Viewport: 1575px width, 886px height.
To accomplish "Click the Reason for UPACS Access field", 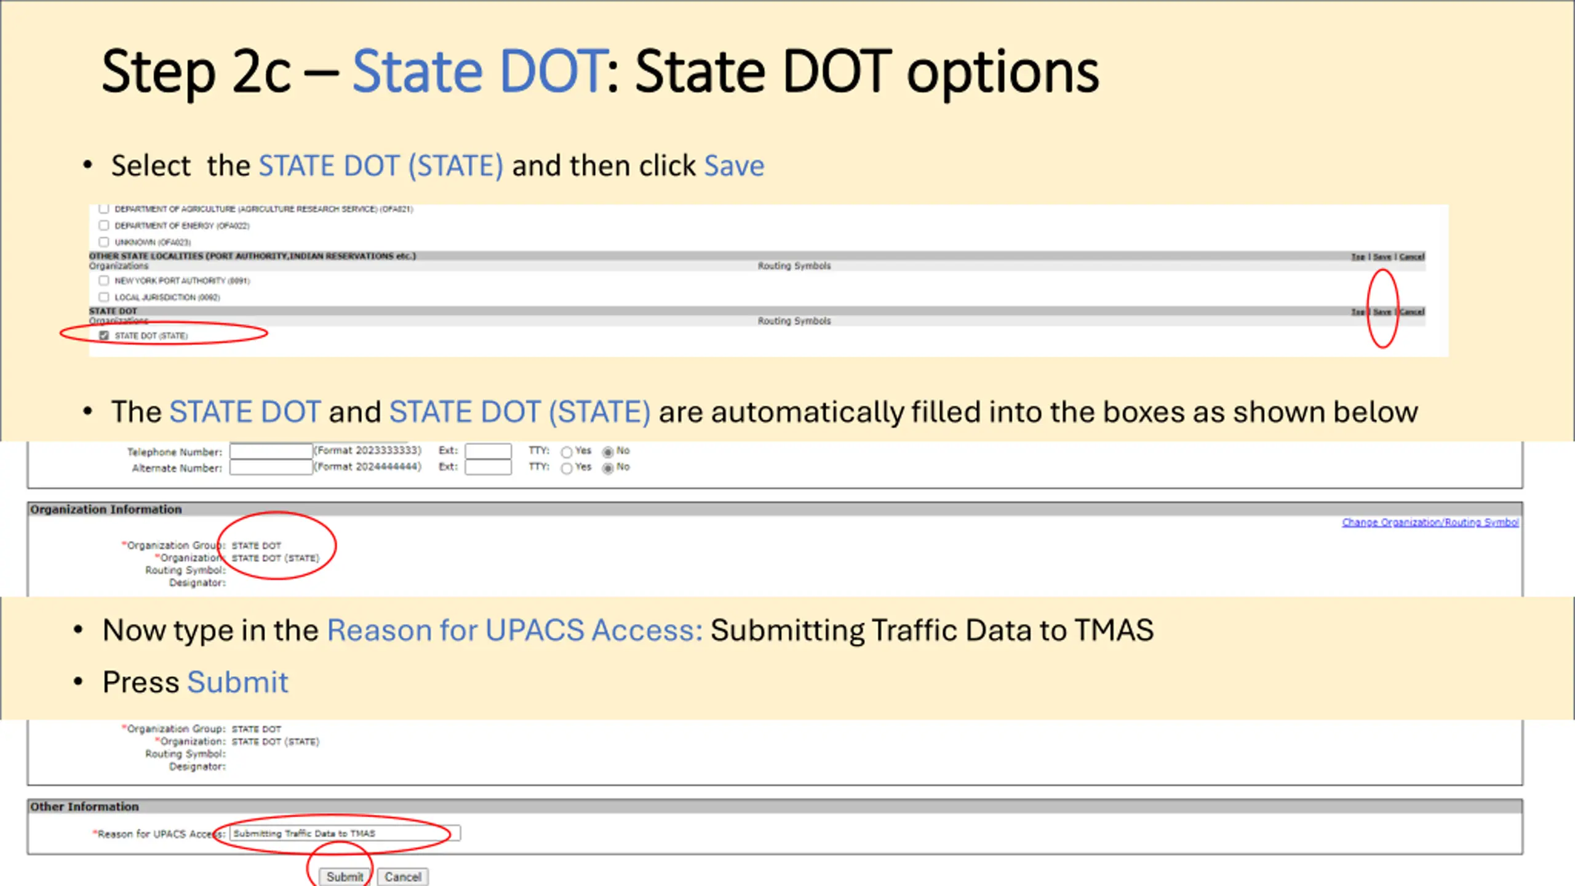I will (345, 833).
